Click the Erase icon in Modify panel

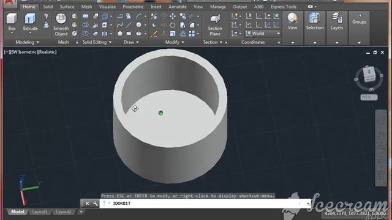[x=154, y=34]
